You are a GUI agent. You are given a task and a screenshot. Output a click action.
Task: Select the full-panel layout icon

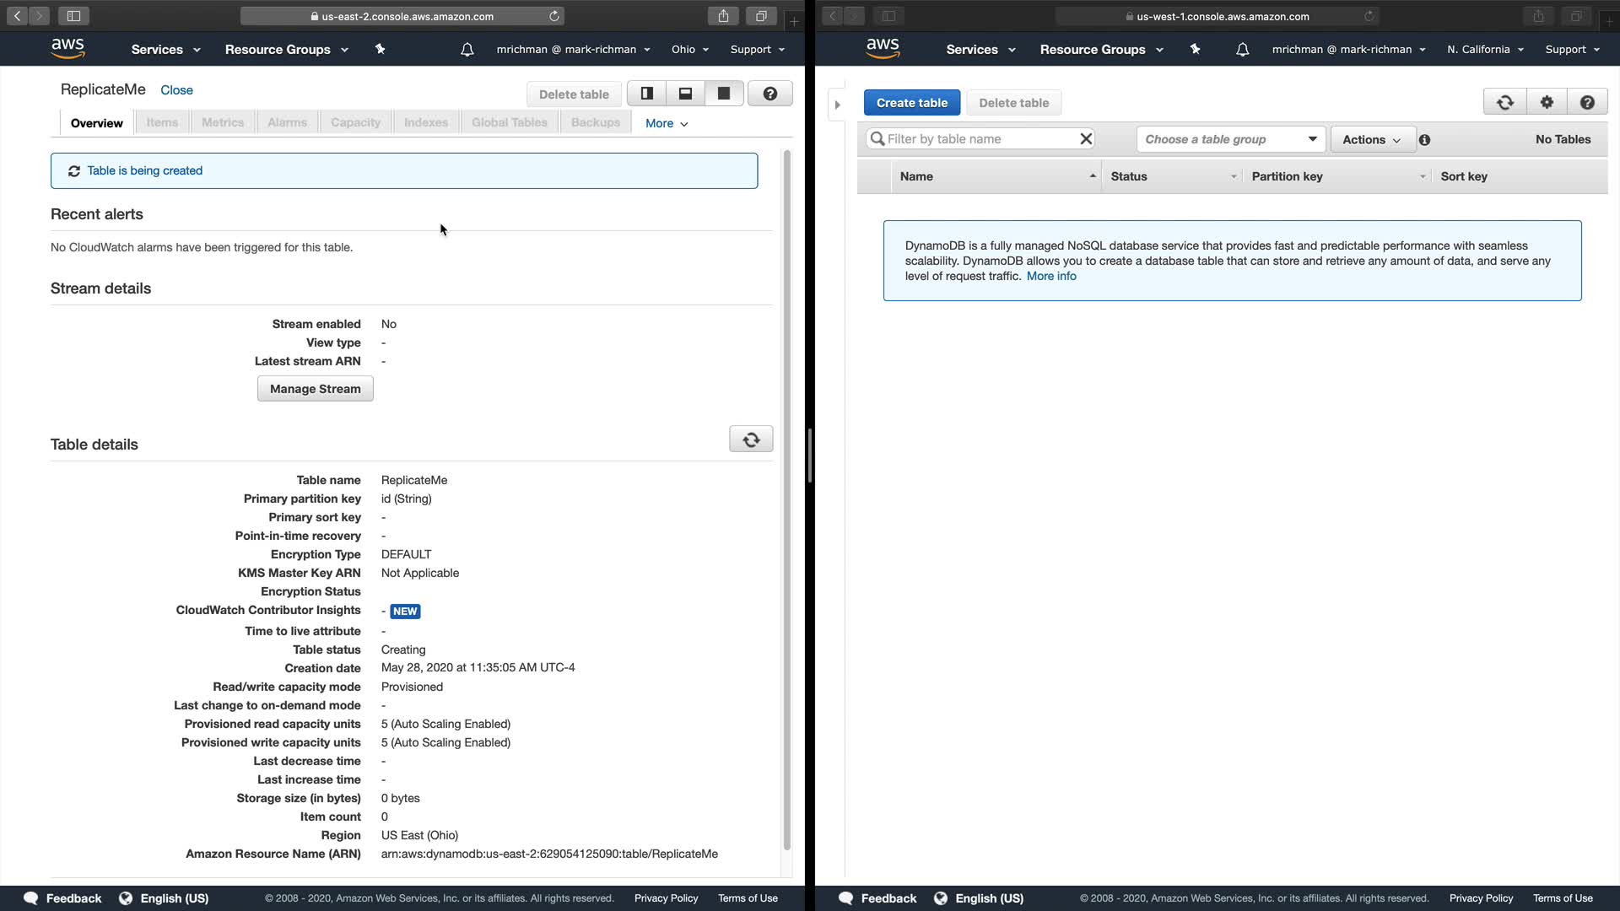(x=724, y=94)
